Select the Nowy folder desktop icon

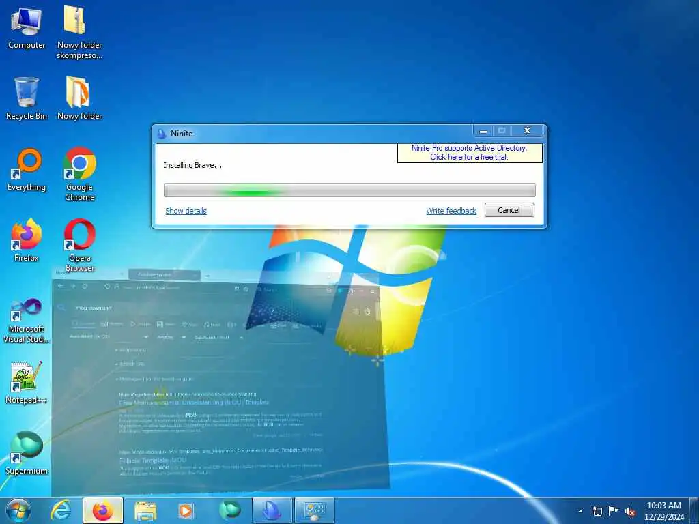coord(79,98)
